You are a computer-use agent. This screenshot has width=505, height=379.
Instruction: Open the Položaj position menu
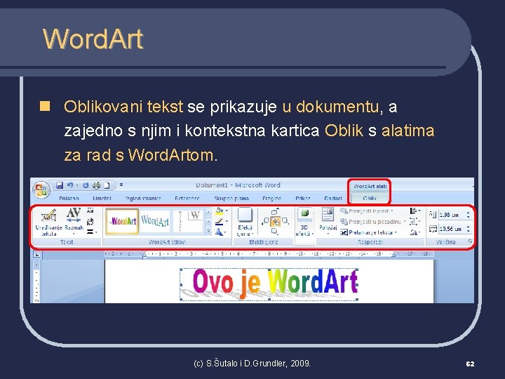click(x=328, y=222)
